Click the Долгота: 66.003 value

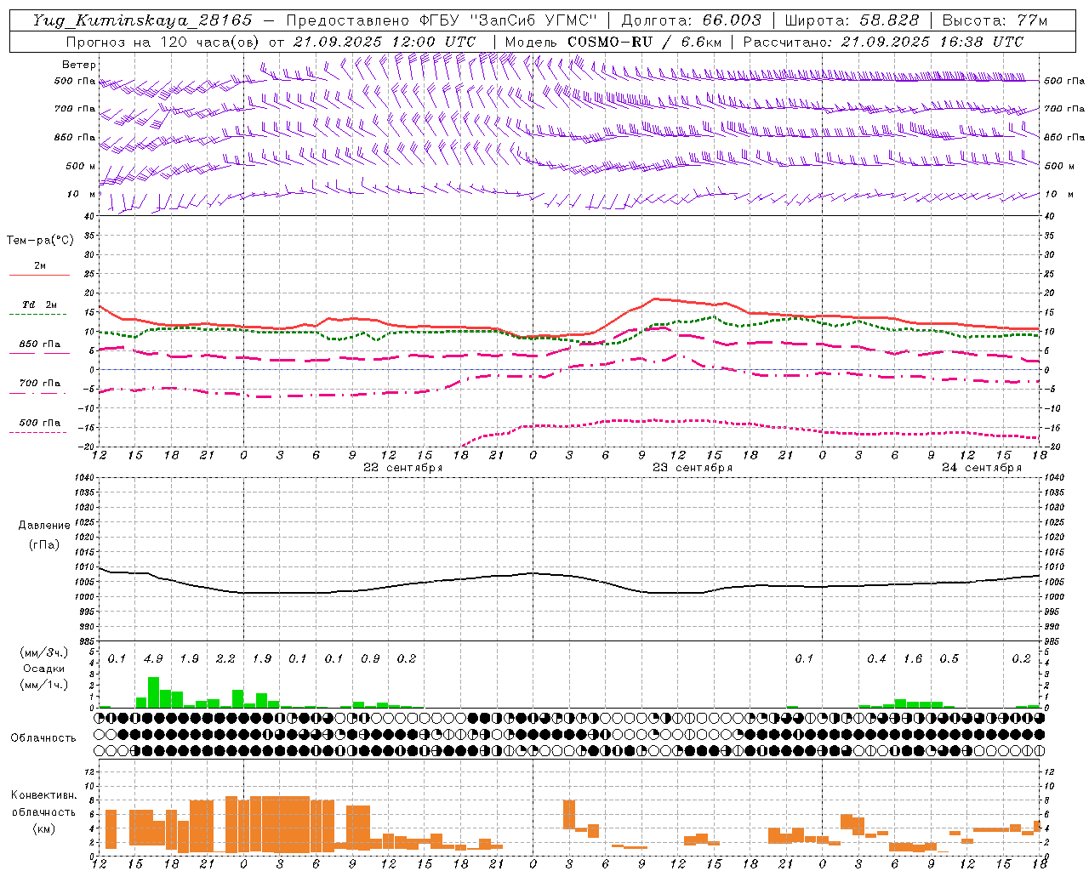click(691, 20)
